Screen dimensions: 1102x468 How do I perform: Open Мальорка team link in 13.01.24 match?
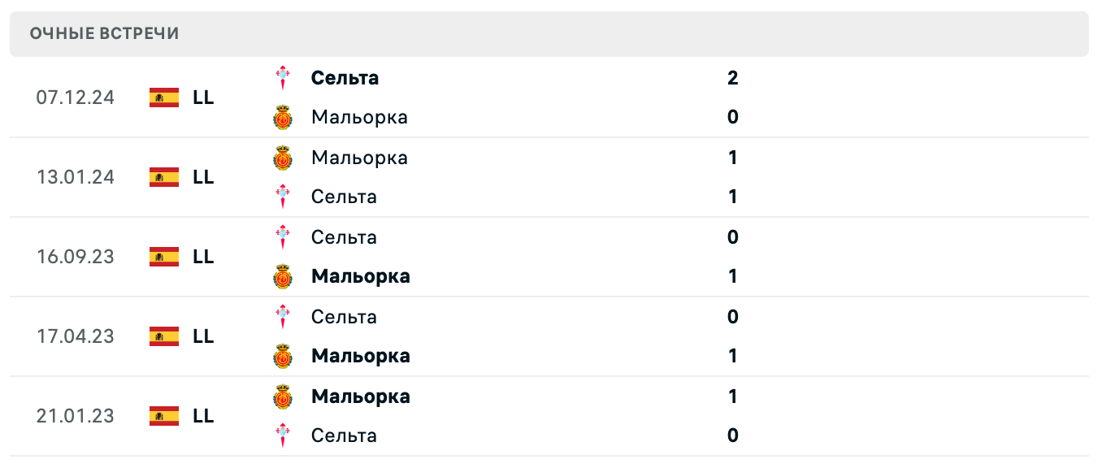[359, 158]
